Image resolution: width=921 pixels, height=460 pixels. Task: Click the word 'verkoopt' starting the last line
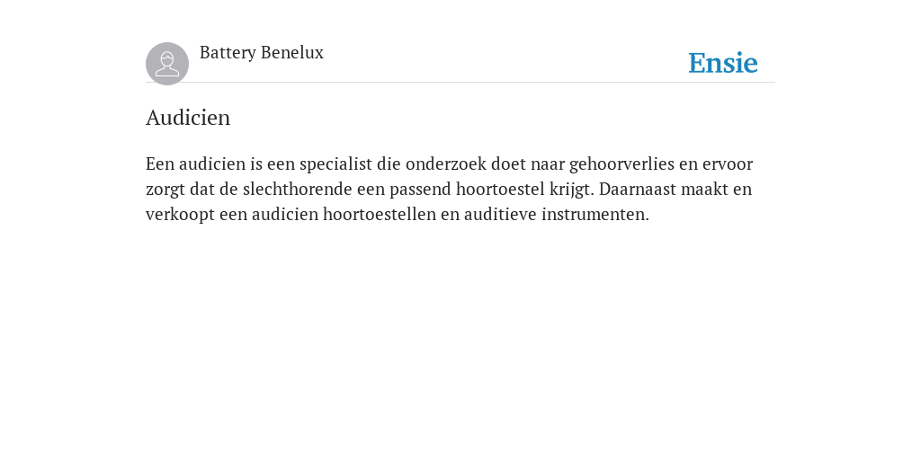(x=180, y=215)
